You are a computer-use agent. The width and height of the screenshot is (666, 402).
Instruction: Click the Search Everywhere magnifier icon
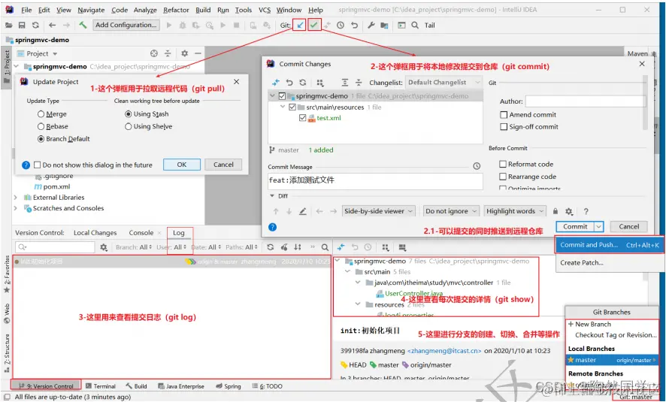tap(415, 25)
